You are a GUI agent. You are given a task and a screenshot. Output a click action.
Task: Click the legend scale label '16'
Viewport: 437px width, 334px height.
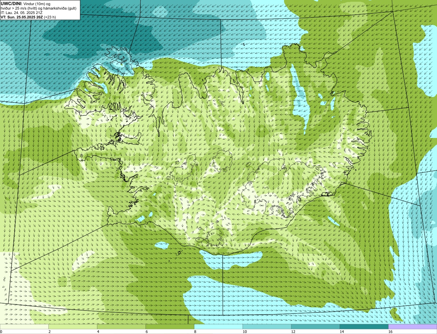tap(390, 332)
